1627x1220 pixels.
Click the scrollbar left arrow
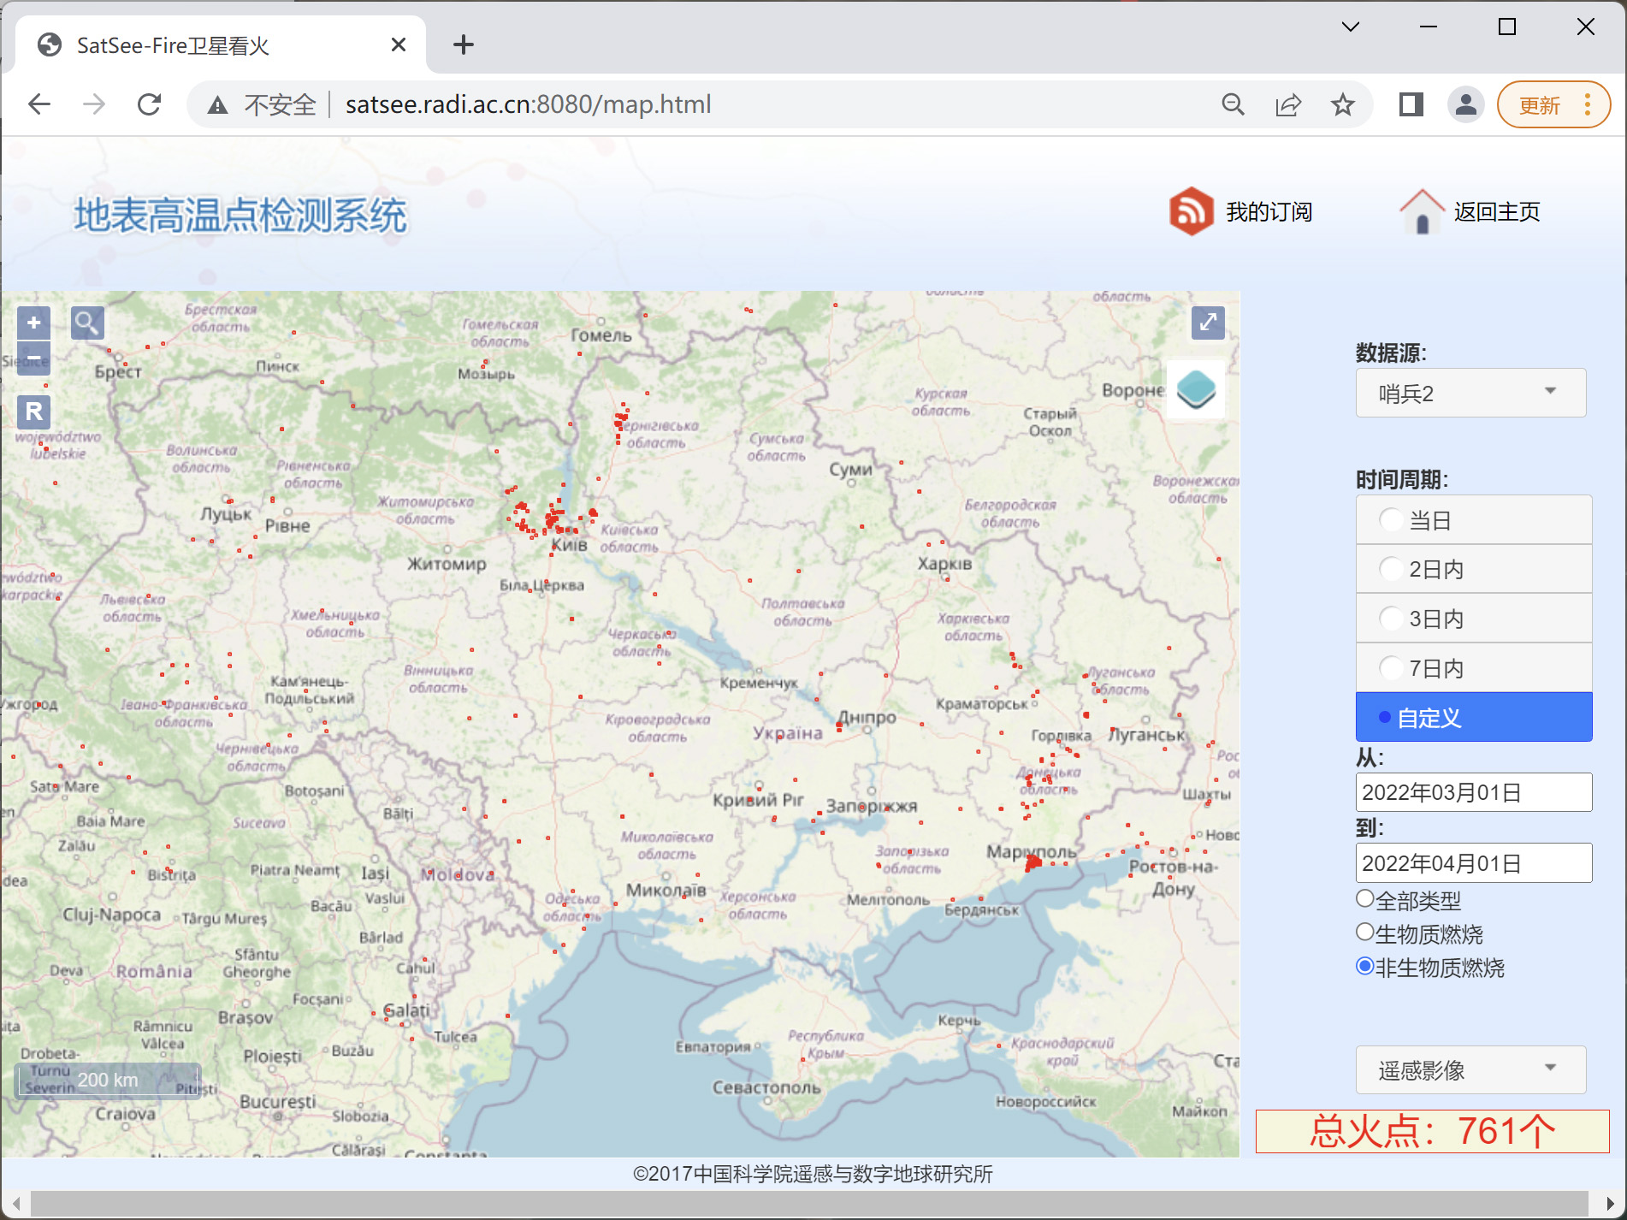click(x=15, y=1203)
